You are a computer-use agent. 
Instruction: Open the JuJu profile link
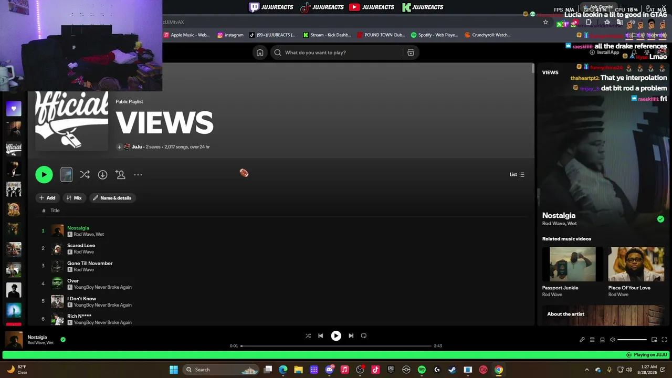(136, 147)
